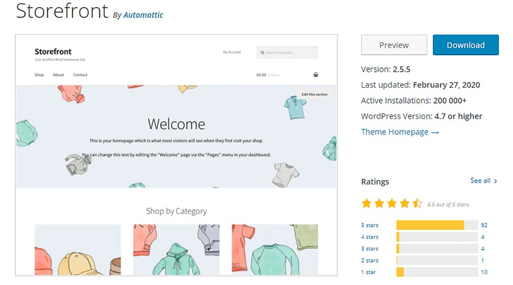Click the 1 star rating bar

pos(437,272)
